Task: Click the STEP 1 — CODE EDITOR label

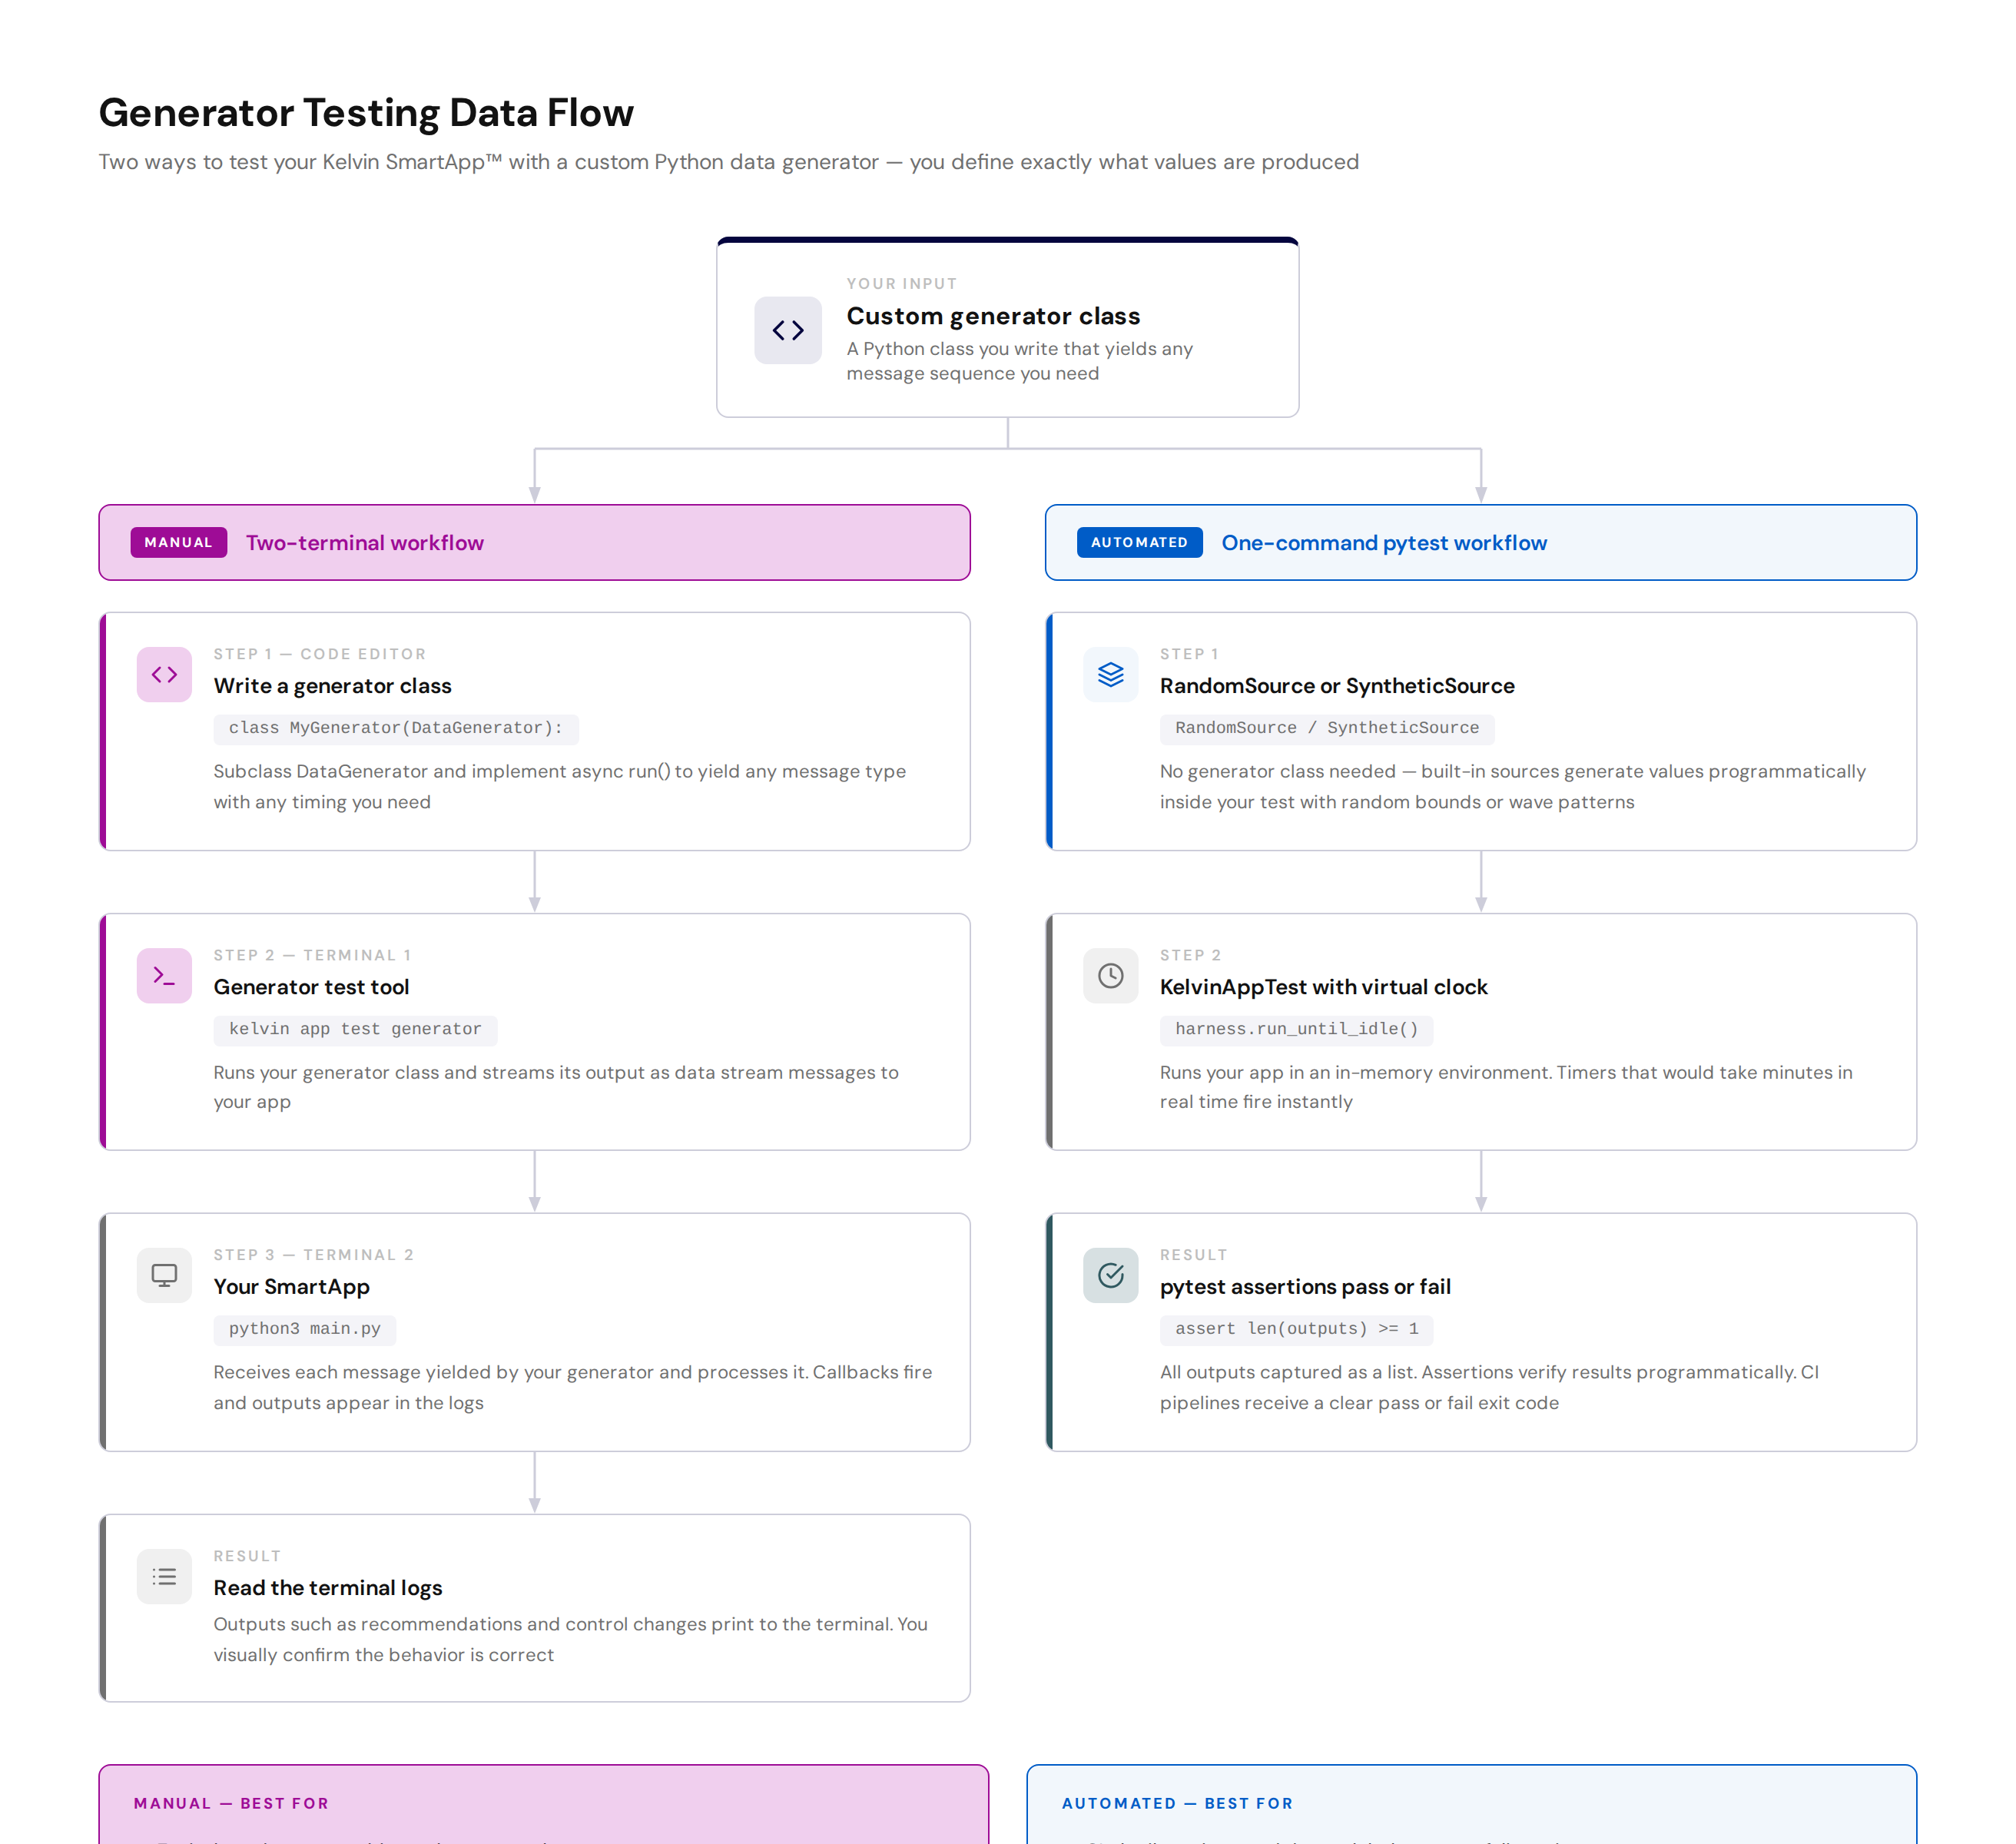Action: [x=320, y=654]
